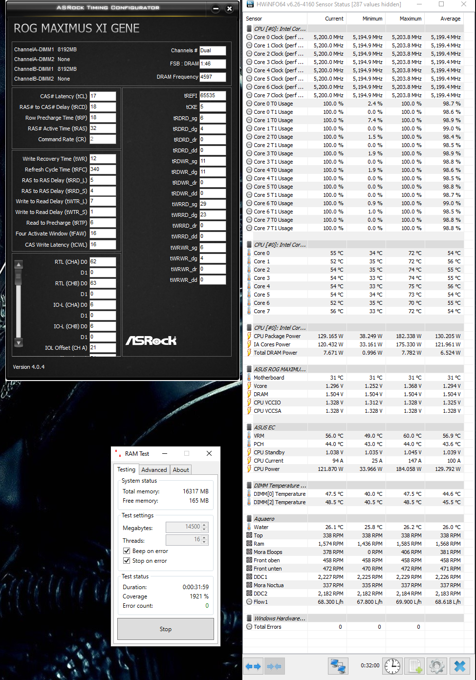Click the clock reset timer icon
This screenshot has width=476, height=680.
click(x=392, y=666)
